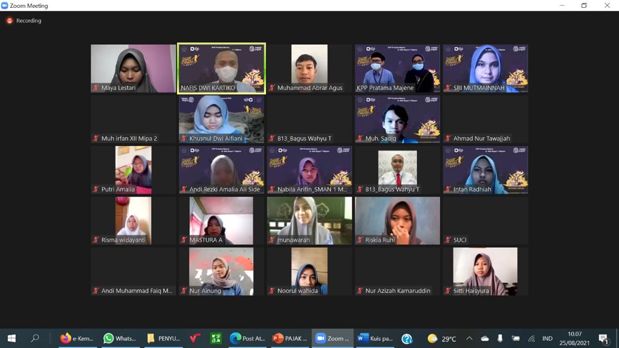Click the red Recording indicator icon
Viewport: 619px width, 348px height.
point(10,21)
